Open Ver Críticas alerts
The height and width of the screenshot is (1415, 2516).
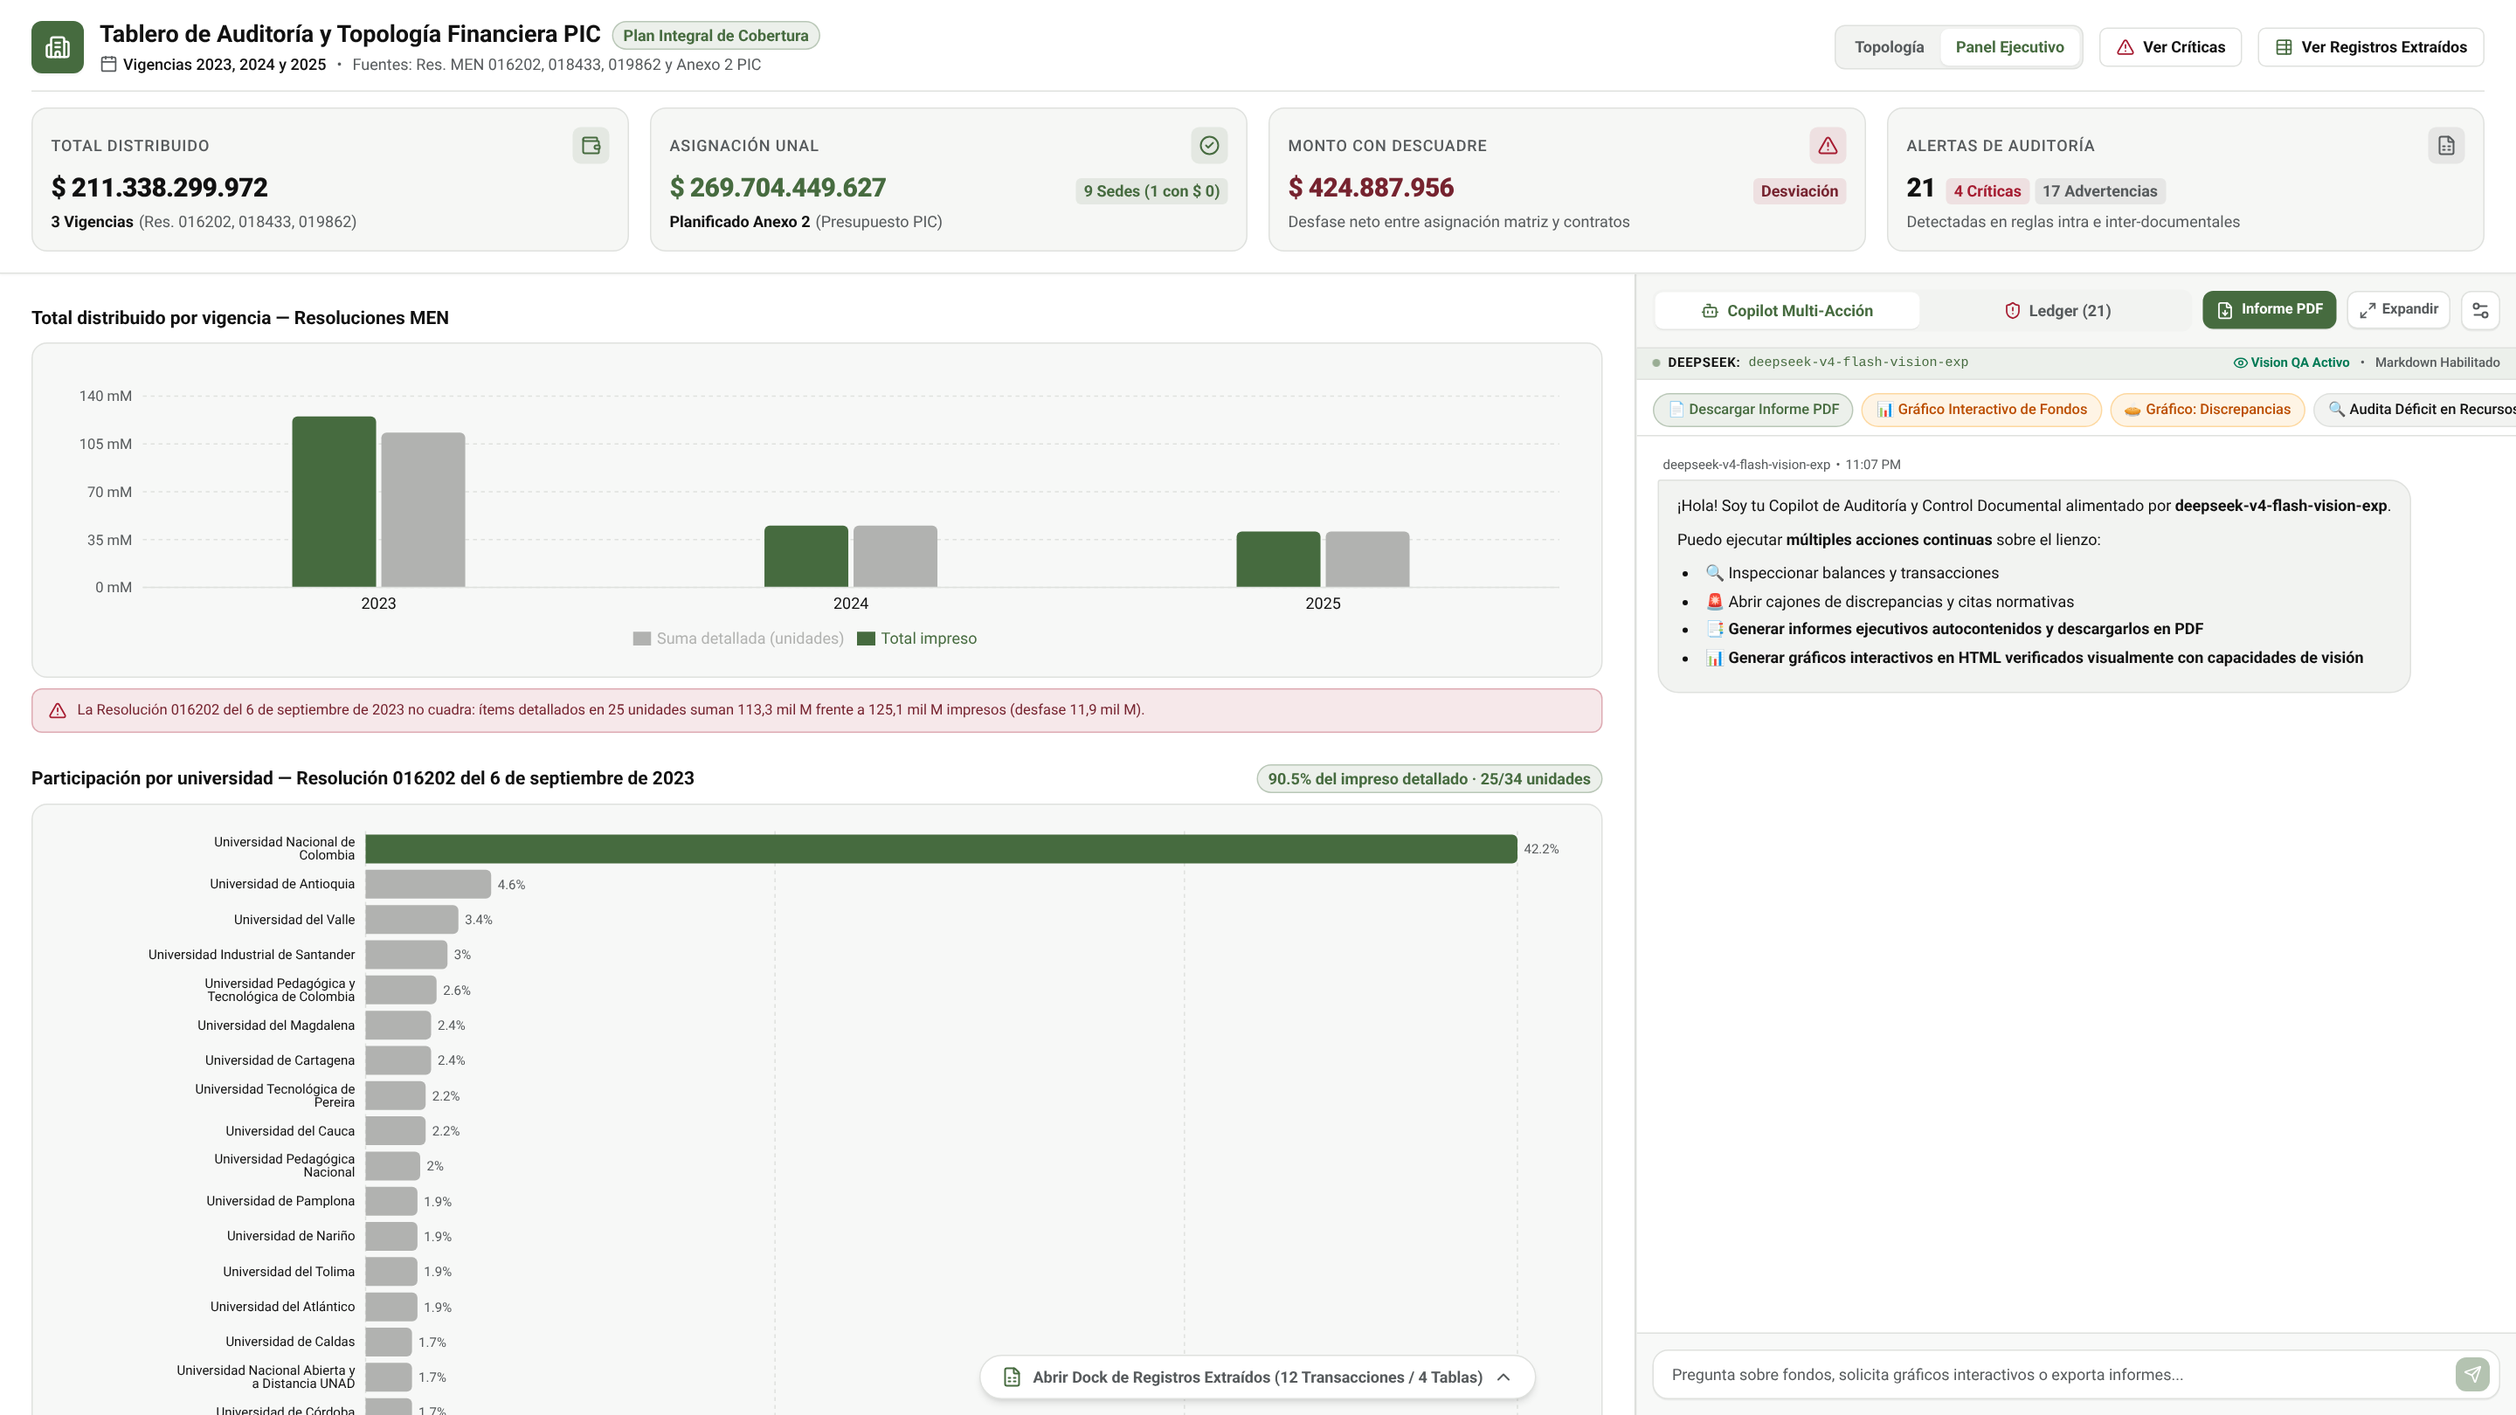[x=2170, y=47]
